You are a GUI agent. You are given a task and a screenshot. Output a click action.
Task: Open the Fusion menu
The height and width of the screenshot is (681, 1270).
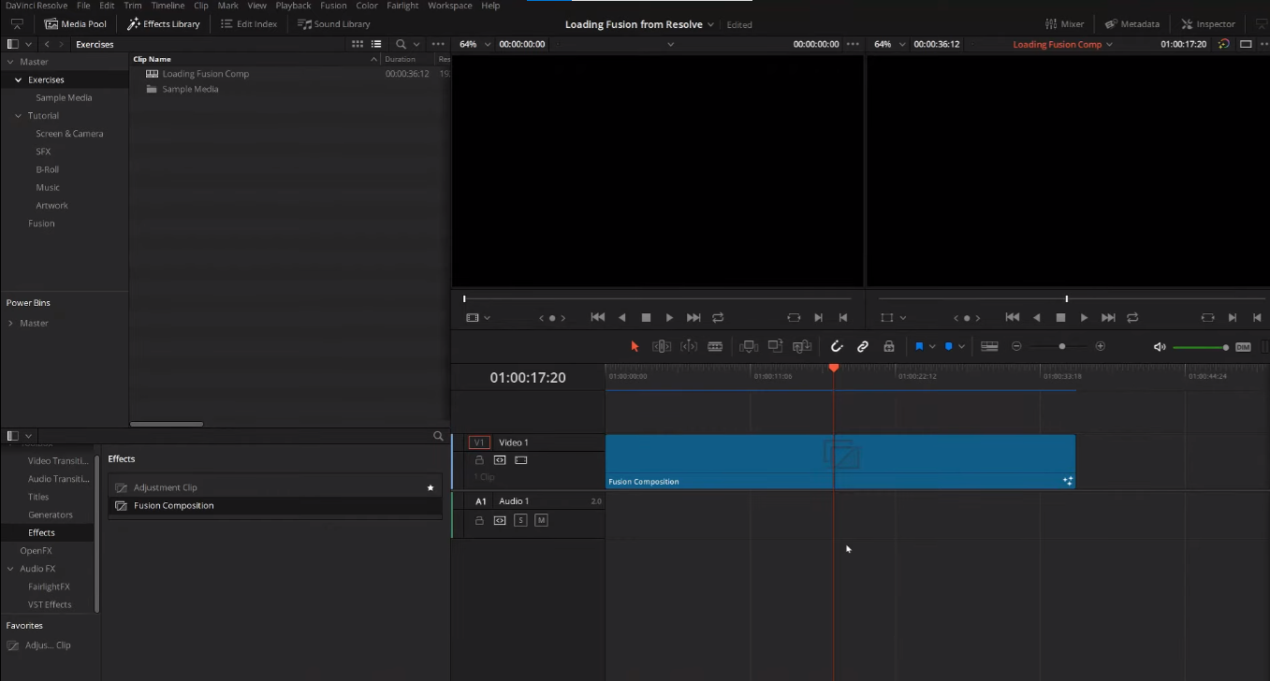point(333,6)
